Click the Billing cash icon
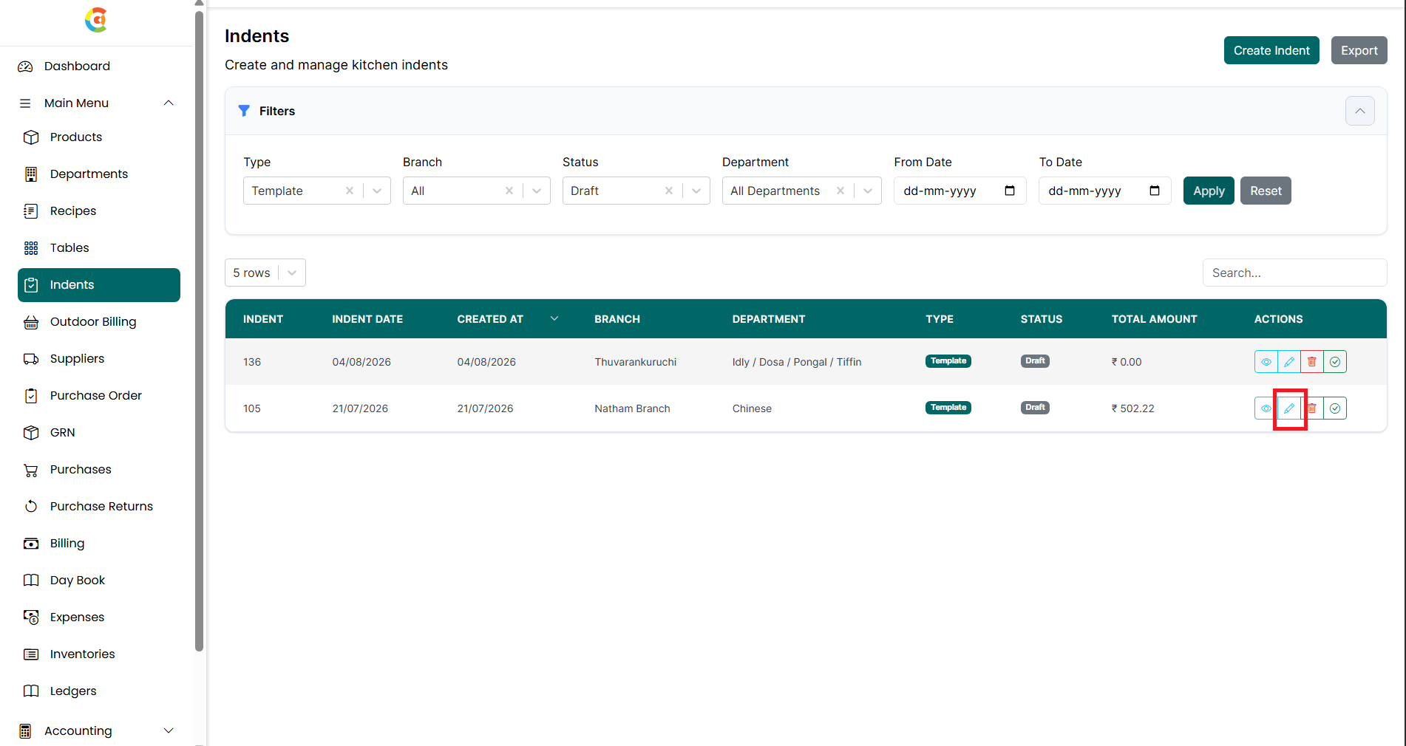 31,544
